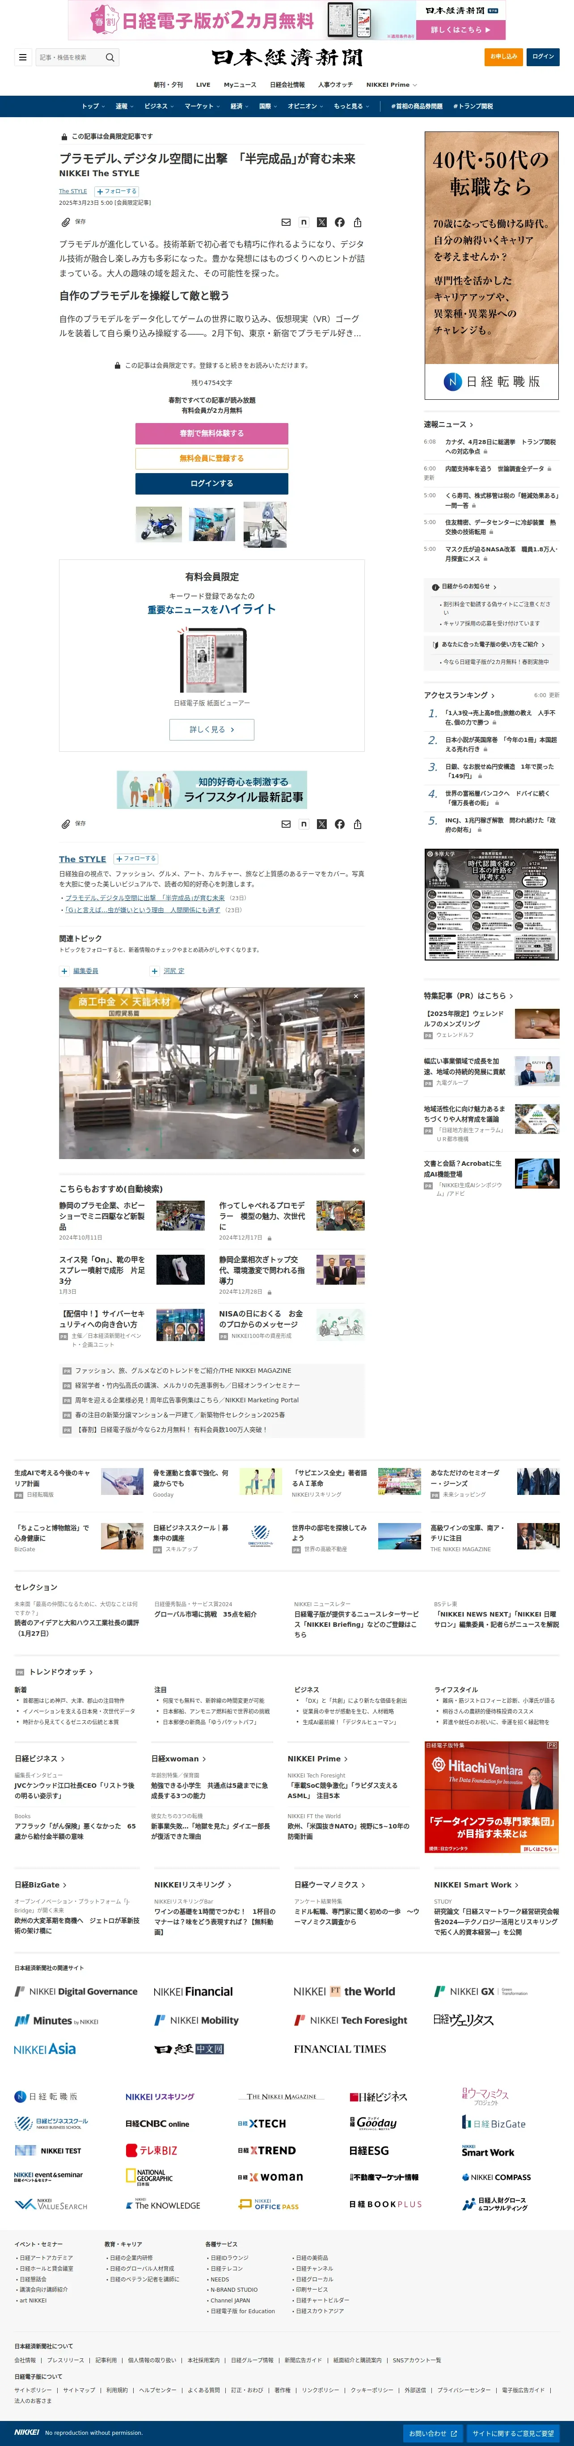Image resolution: width=574 pixels, height=2446 pixels.
Task: Share on Facebook via icon beneath the article date
Action: coord(340,222)
